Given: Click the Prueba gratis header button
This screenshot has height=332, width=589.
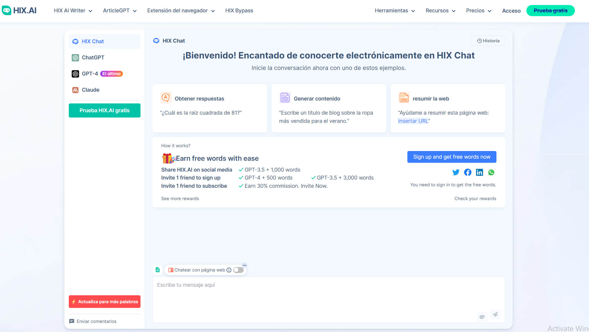Looking at the screenshot, I should click(550, 11).
